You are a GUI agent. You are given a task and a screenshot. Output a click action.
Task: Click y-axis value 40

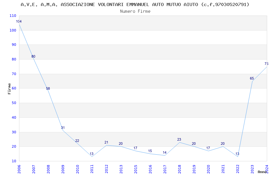(x=14, y=118)
